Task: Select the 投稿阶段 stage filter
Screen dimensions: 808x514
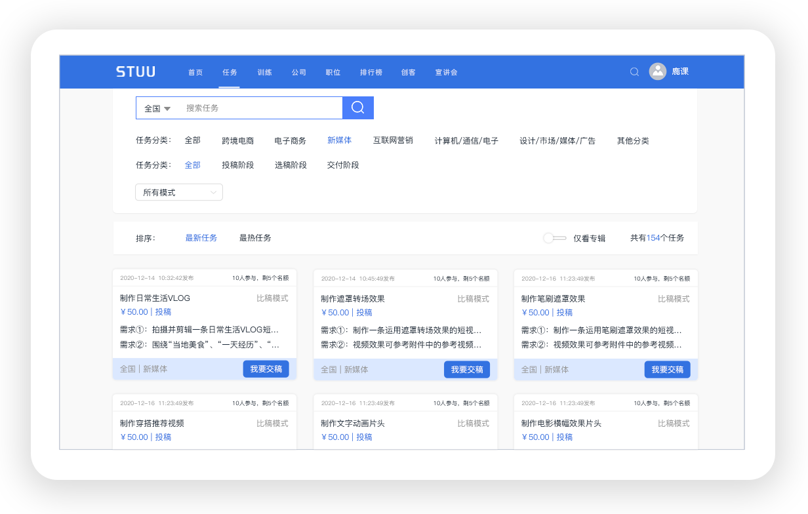Action: [x=237, y=165]
